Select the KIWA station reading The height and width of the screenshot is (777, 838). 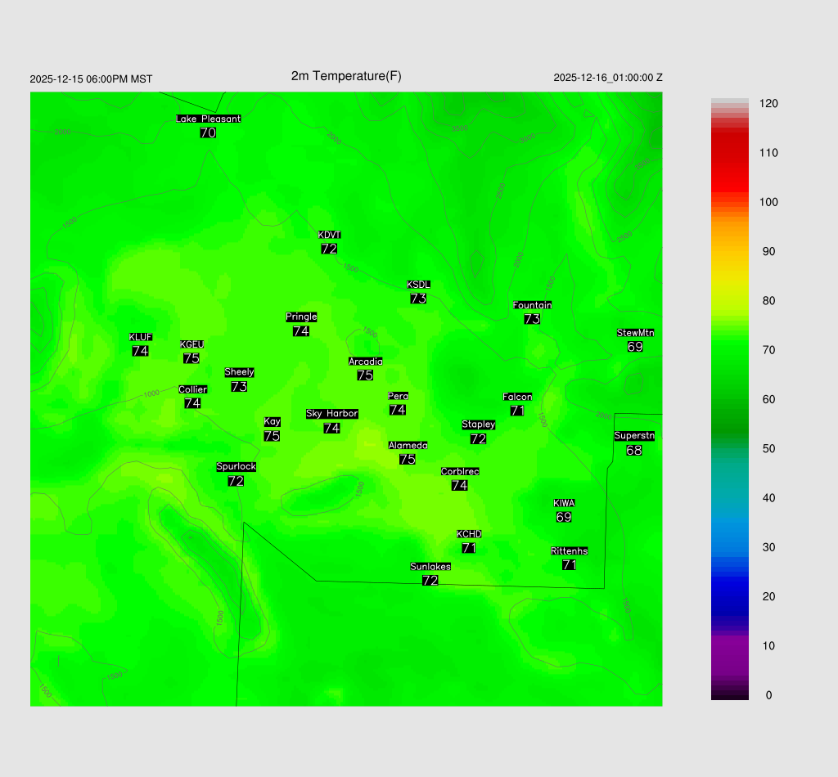[564, 517]
